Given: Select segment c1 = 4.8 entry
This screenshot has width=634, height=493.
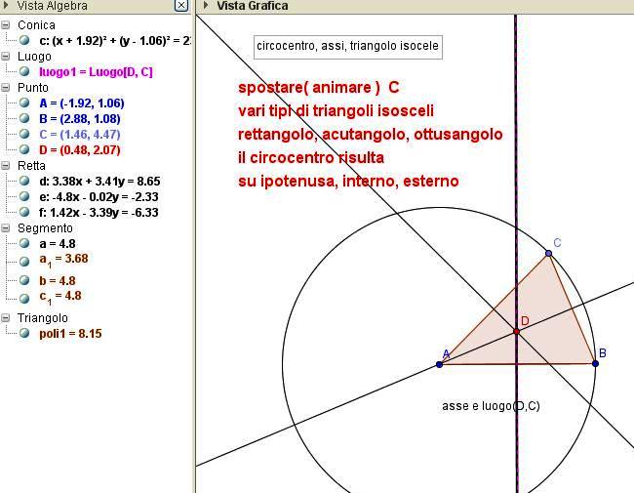Looking at the screenshot, I should (x=60, y=297).
